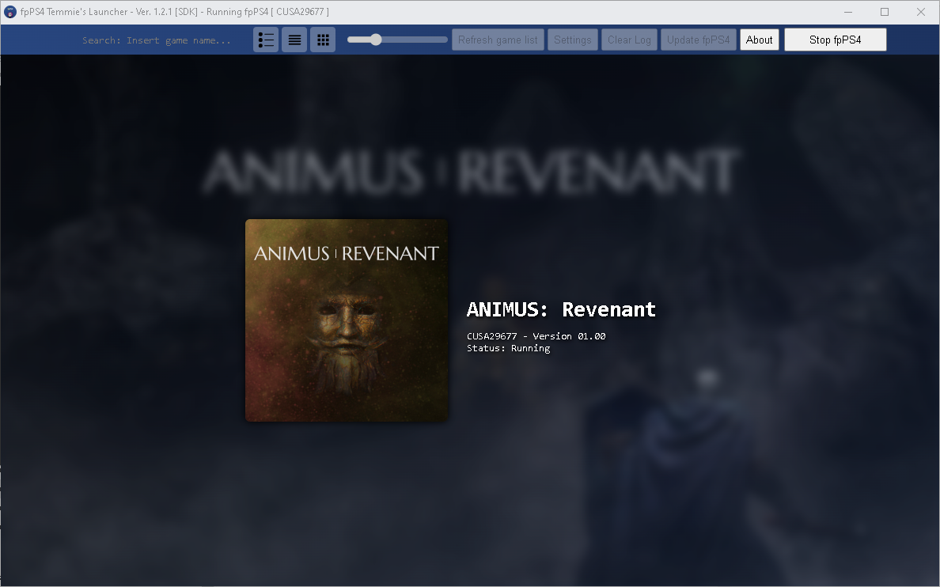This screenshot has width=940, height=587.
Task: Clear the emulator log
Action: tap(628, 39)
